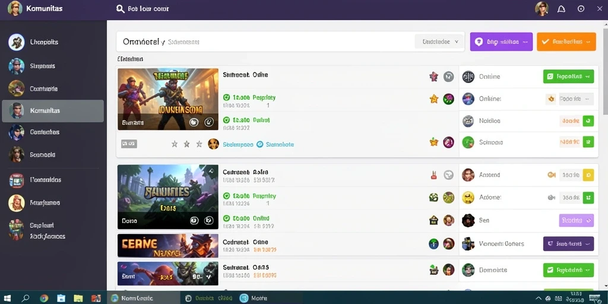This screenshot has height=304, width=608.
Task: Open the Chrome icon in the taskbar
Action: coord(44,298)
